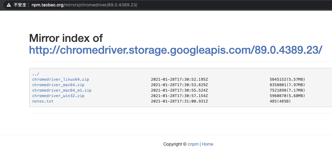Open the chromedriver.storage.googleapis.com heading link
The width and height of the screenshot is (332, 155).
pos(175,50)
